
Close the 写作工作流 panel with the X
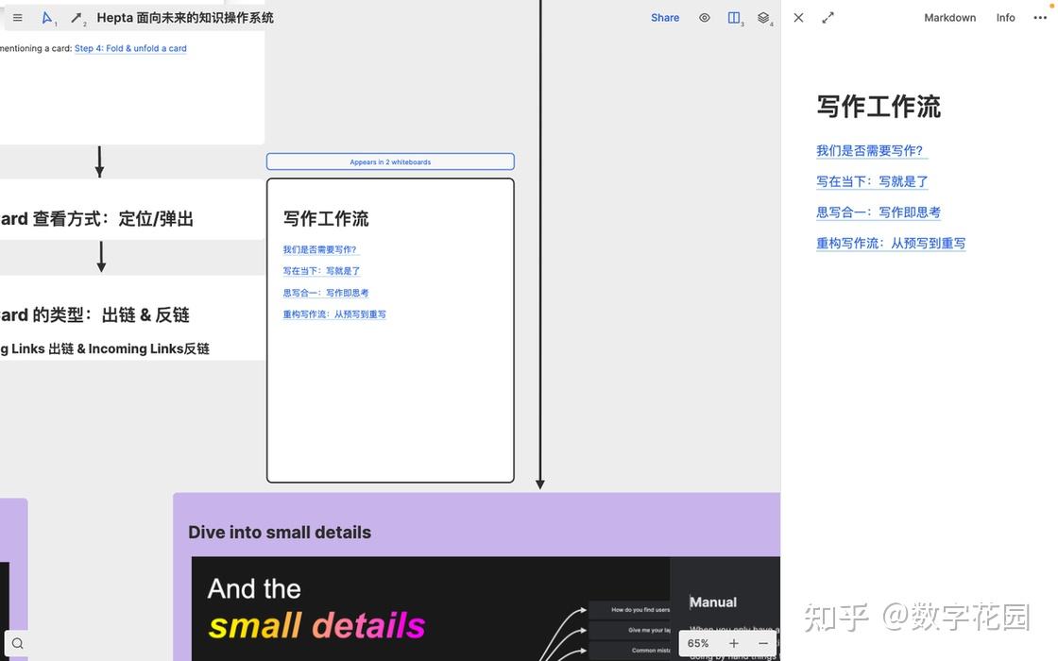[798, 16]
